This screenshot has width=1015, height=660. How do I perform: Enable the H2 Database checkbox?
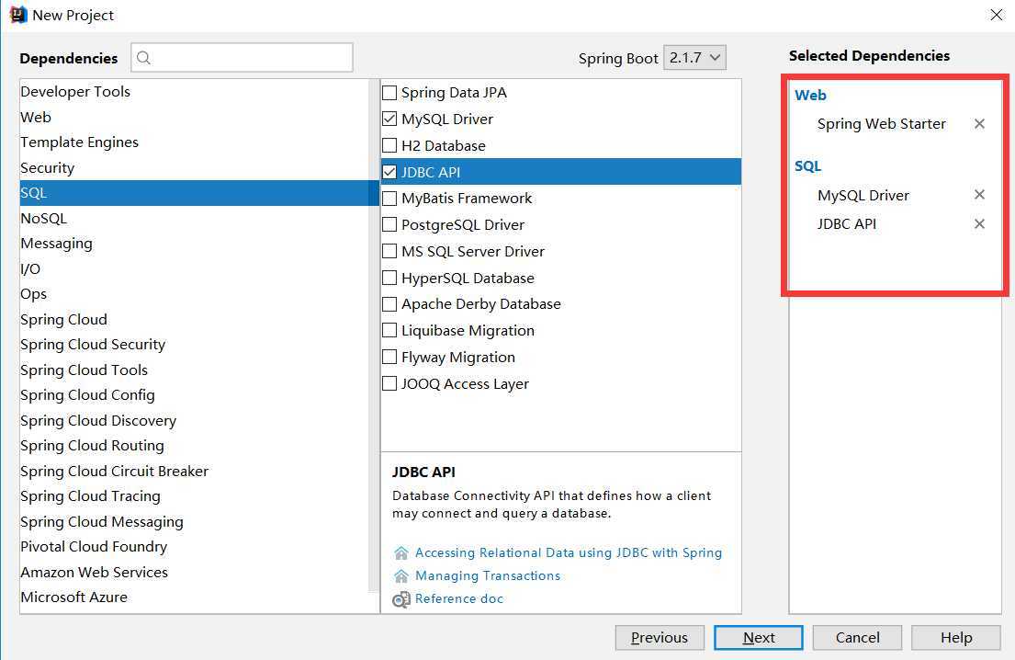click(389, 146)
